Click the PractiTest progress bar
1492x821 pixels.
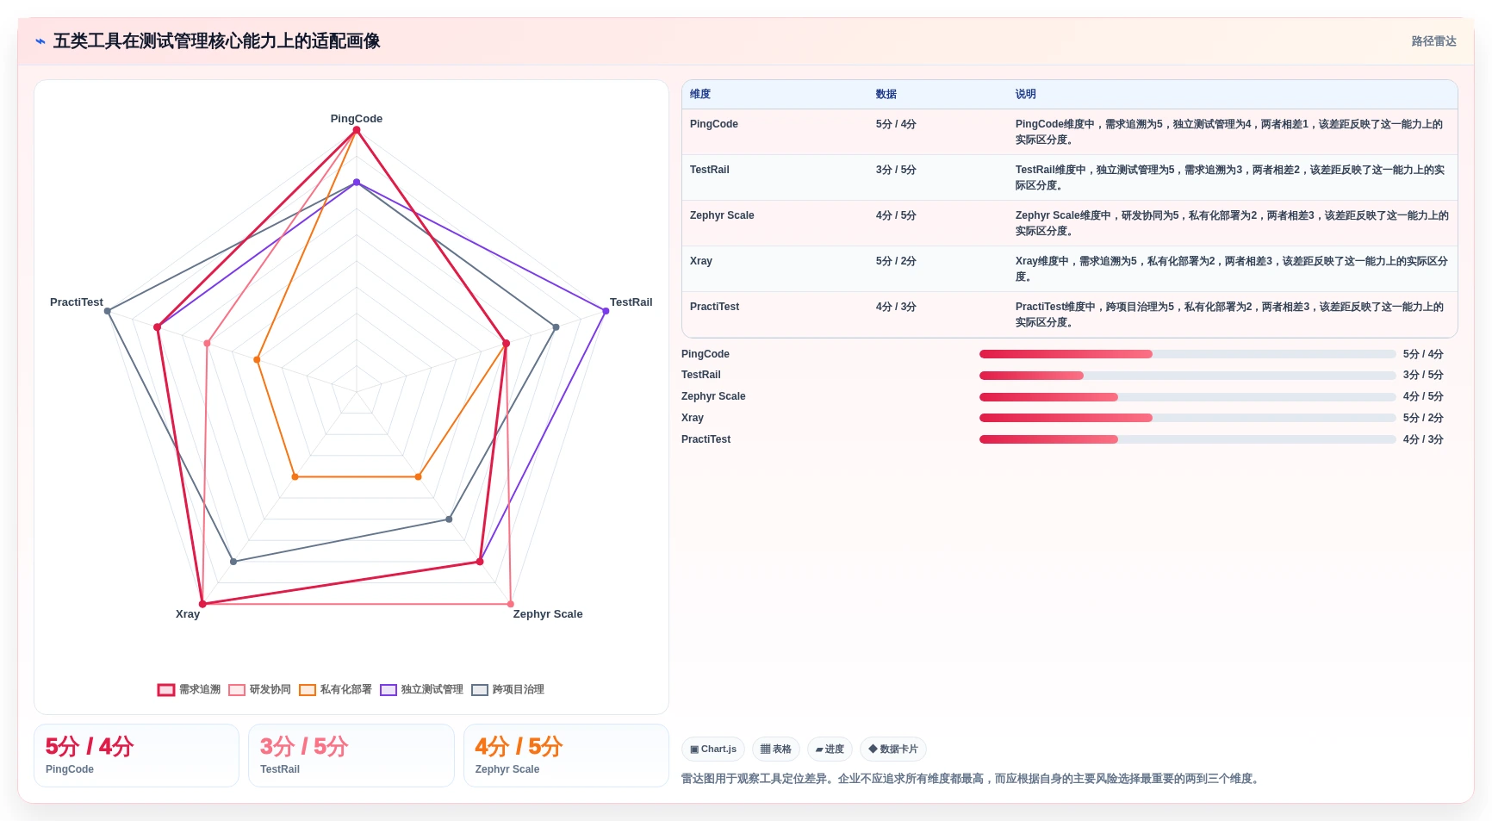1187,439
